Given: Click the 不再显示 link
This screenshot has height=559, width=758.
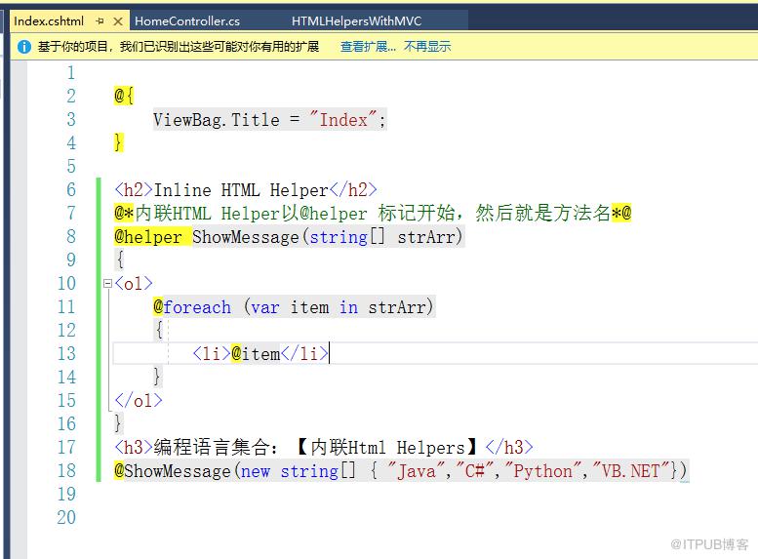Looking at the screenshot, I should pyautogui.click(x=427, y=47).
